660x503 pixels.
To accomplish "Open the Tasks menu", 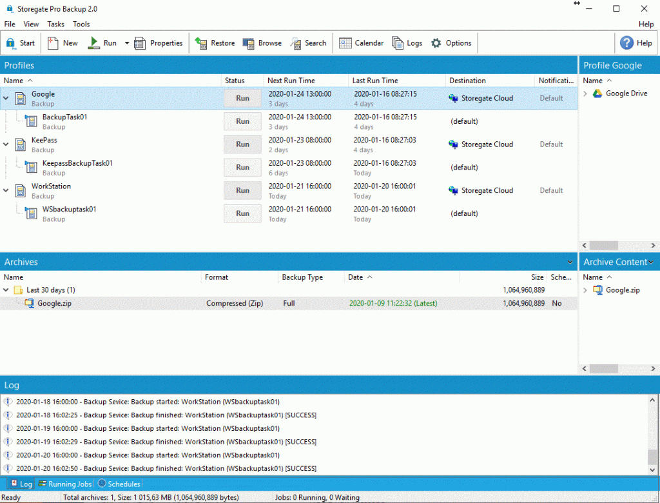I will 55,24.
